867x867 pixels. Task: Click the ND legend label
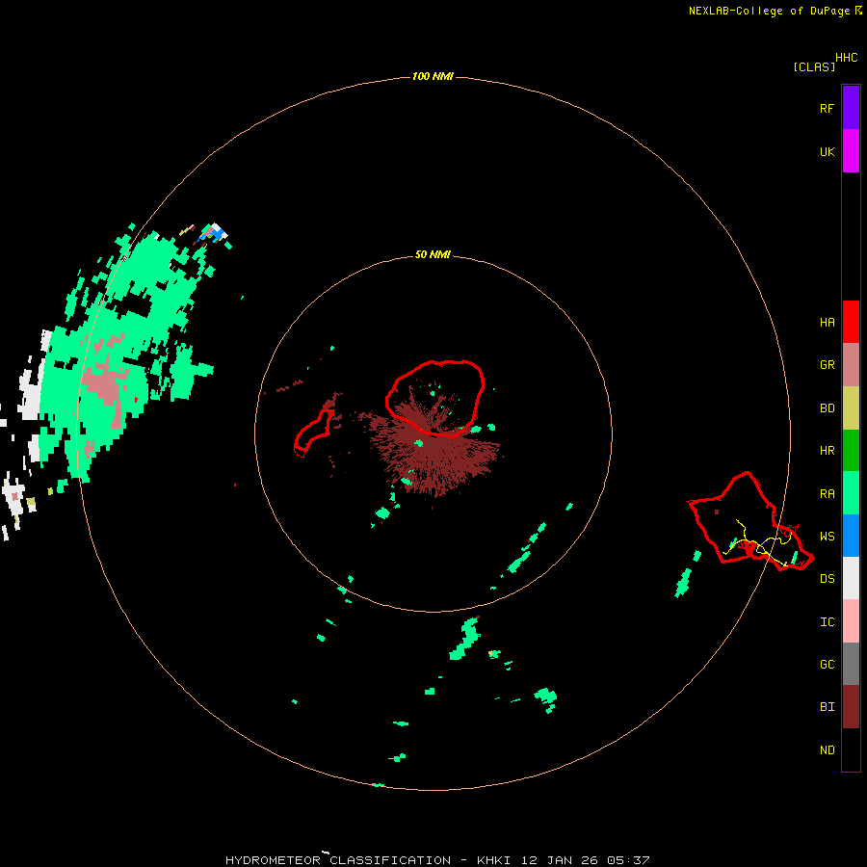[827, 750]
